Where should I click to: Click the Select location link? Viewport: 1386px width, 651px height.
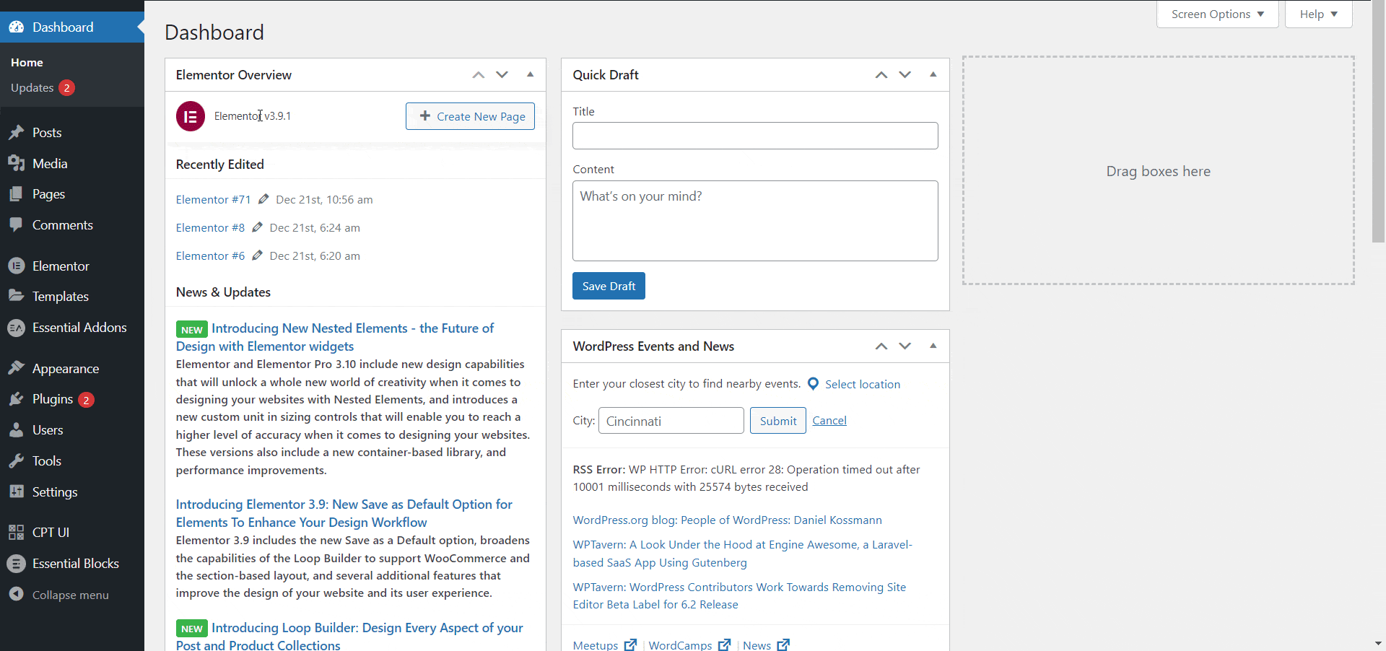coord(863,385)
